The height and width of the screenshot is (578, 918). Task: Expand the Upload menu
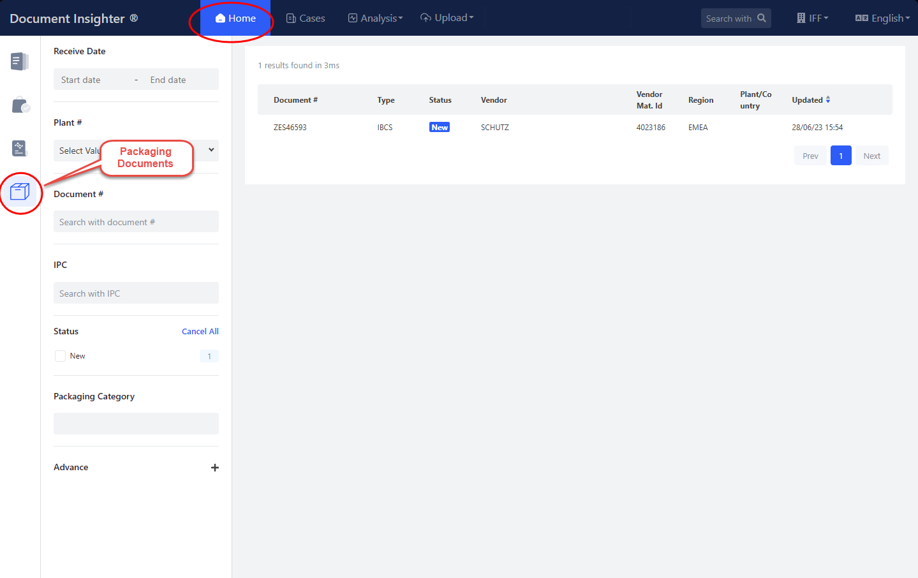click(x=447, y=18)
